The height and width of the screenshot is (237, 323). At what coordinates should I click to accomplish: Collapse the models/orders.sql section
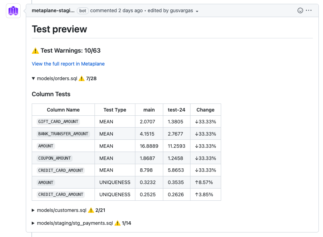point(33,78)
